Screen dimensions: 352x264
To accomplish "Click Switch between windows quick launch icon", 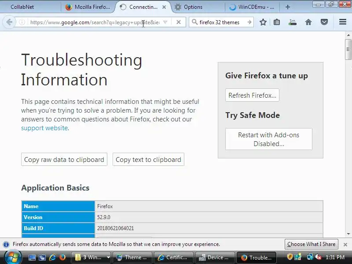I will pyautogui.click(x=42, y=257).
